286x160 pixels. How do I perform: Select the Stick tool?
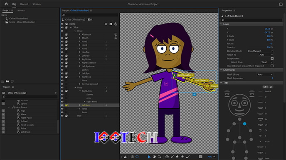(x=172, y=157)
